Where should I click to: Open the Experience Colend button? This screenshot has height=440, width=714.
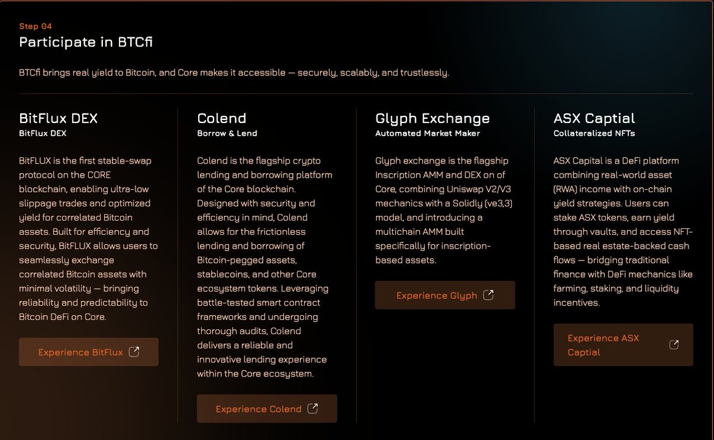(x=267, y=408)
